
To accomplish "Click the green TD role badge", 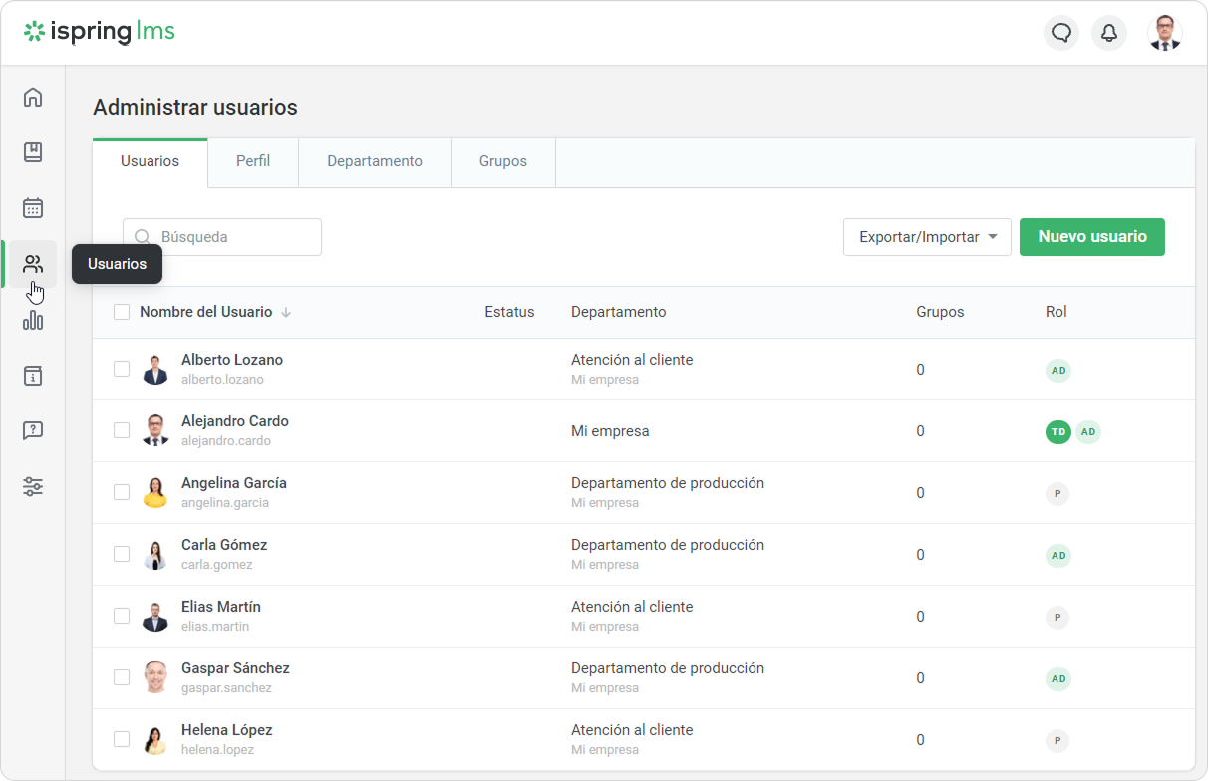I will [x=1057, y=431].
